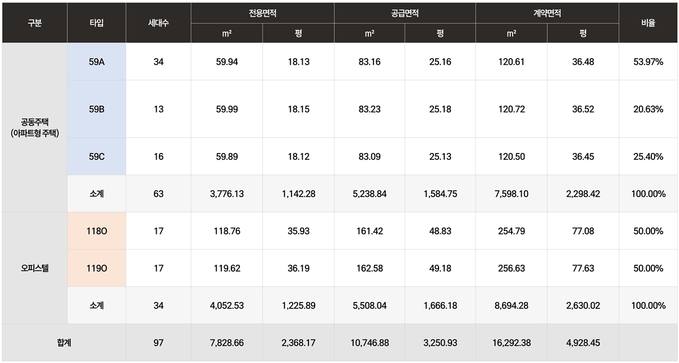Select the 59B type cell
This screenshot has height=363, width=679.
point(97,109)
